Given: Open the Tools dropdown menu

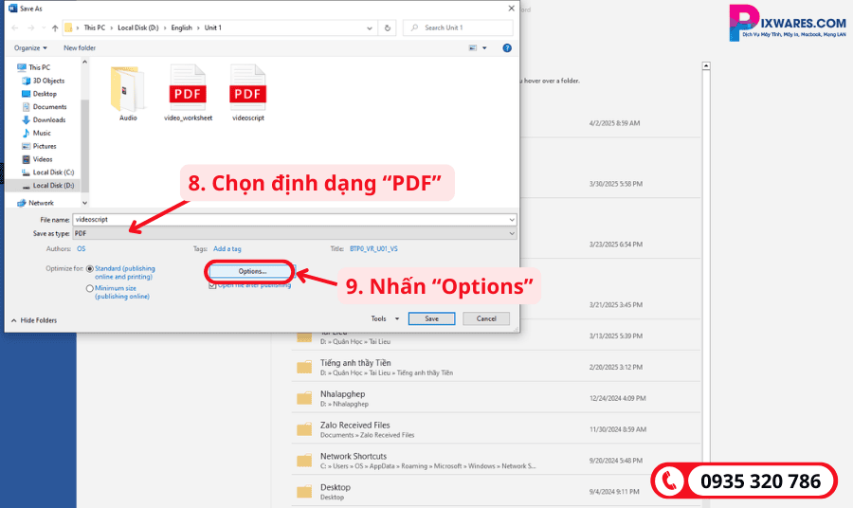Looking at the screenshot, I should 382,319.
